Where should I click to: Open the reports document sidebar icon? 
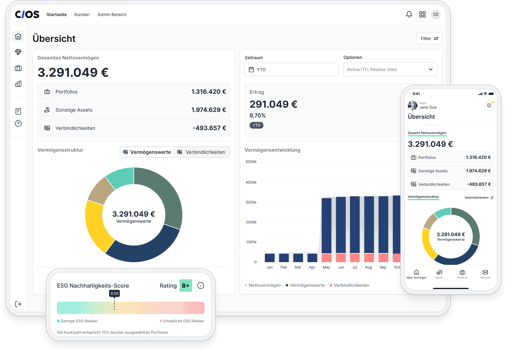(x=18, y=111)
